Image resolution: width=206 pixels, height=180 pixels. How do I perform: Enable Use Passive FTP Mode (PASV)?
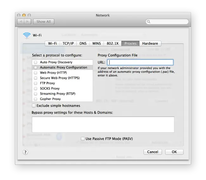[x=83, y=139]
